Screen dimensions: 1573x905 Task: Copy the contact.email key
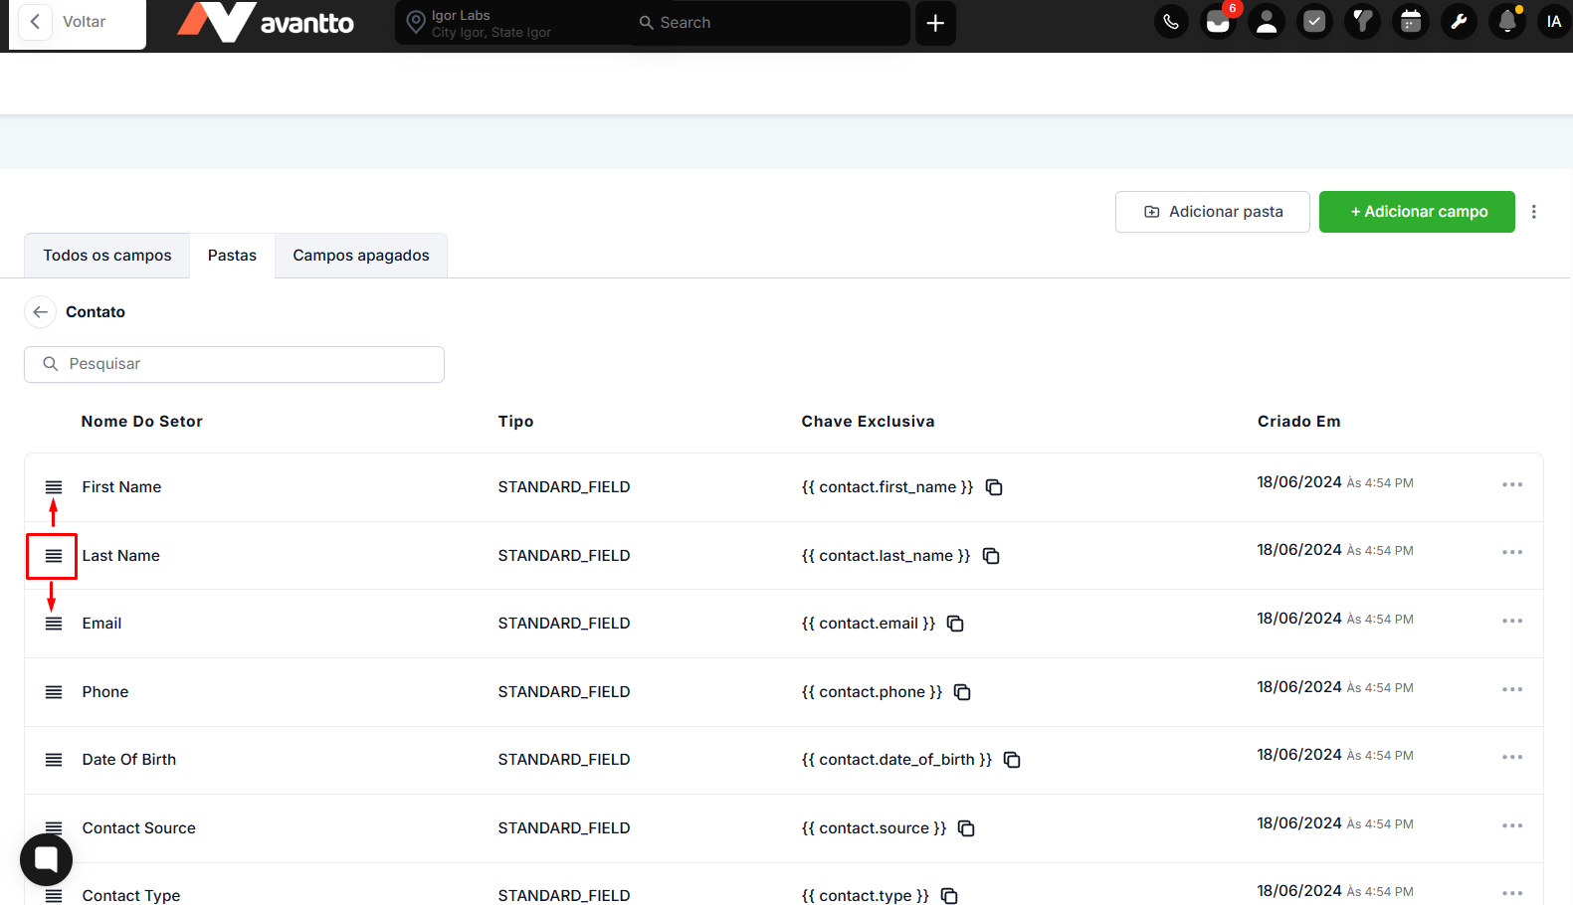pos(955,624)
